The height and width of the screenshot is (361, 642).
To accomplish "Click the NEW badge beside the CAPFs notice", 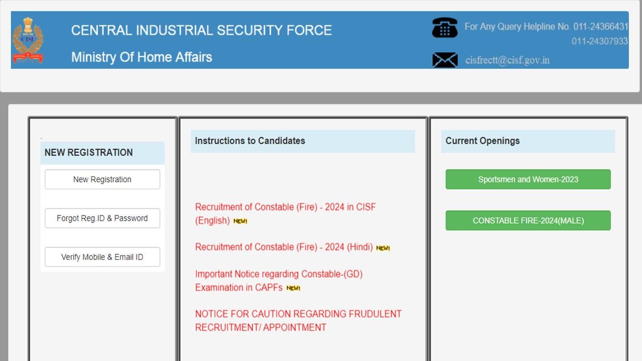I will [293, 288].
